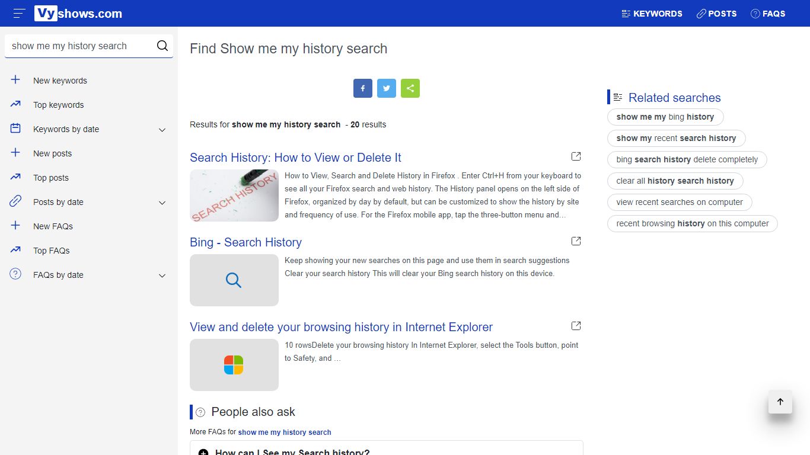Open external link icon for Search History result
The image size is (810, 455).
point(576,156)
